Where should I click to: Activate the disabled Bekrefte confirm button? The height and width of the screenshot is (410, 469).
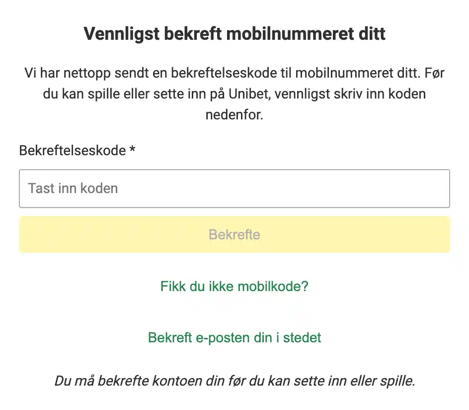[x=234, y=234]
